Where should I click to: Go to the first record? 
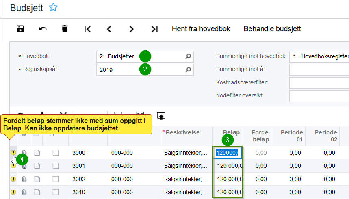click(x=87, y=29)
